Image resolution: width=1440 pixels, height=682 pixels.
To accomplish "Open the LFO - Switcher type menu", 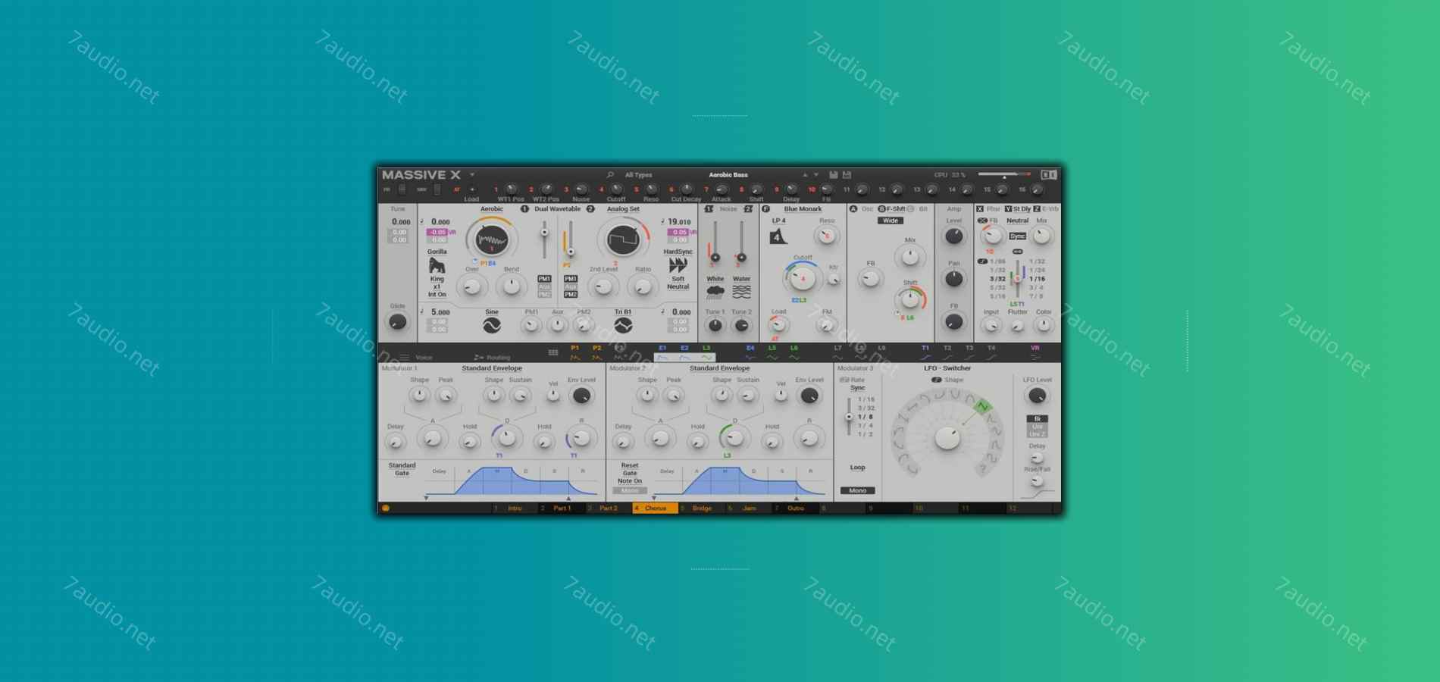I will [947, 368].
